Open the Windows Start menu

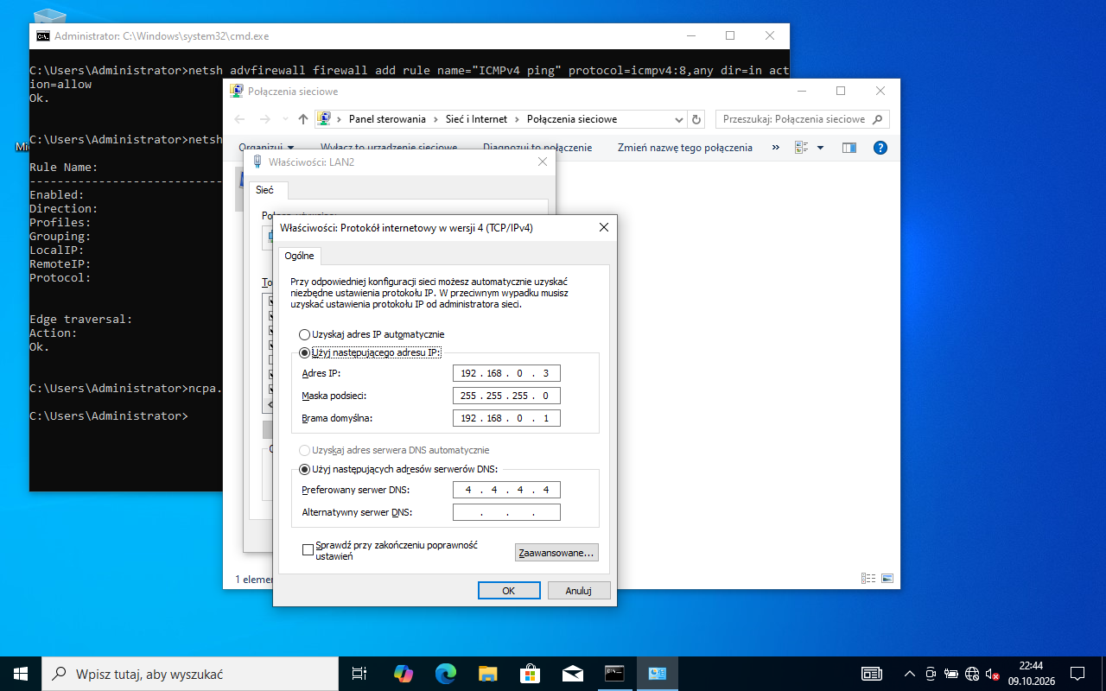pyautogui.click(x=21, y=674)
